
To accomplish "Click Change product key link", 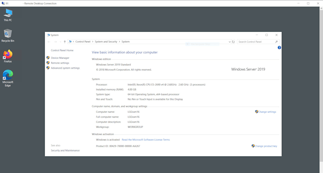I will tap(266, 146).
